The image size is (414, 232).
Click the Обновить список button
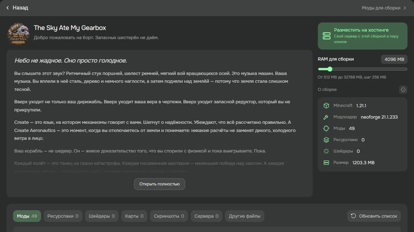pos(374,216)
